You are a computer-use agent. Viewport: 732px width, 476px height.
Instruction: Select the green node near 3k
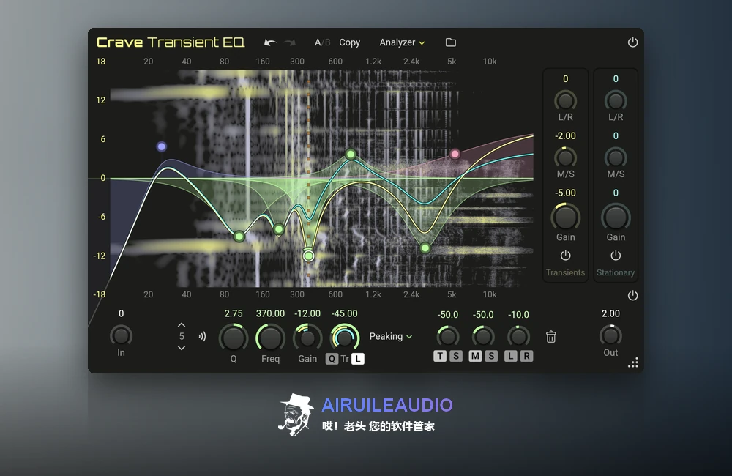tap(425, 248)
